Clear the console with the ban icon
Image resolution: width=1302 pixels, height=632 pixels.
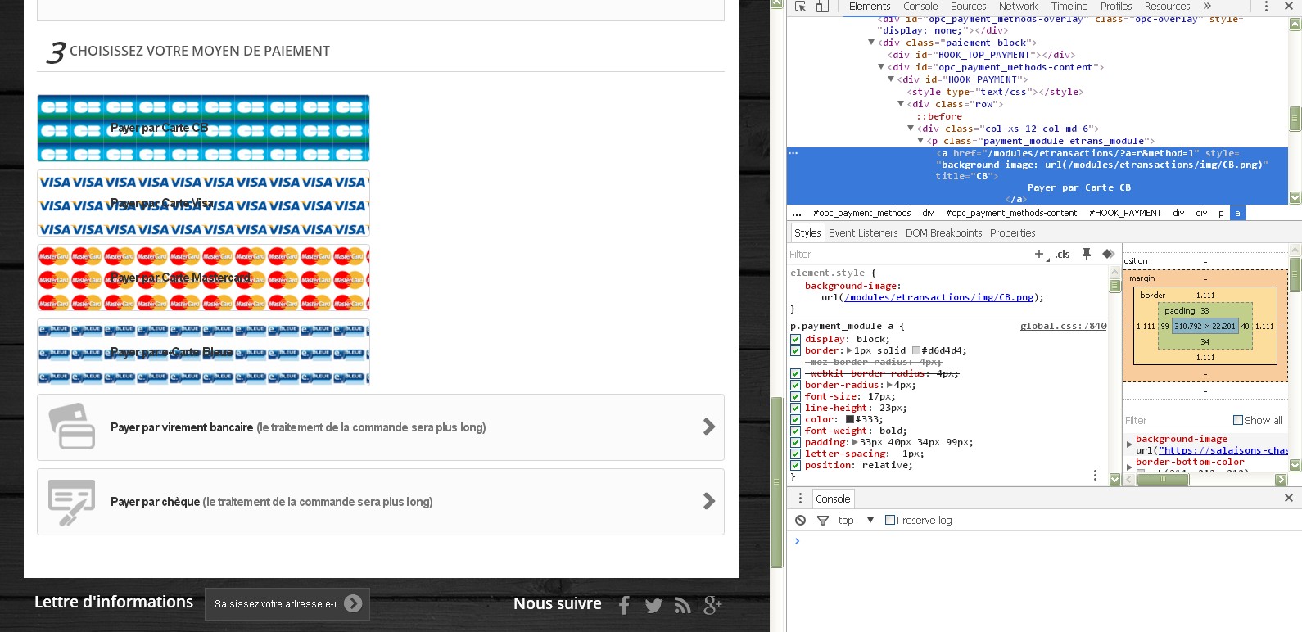801,521
